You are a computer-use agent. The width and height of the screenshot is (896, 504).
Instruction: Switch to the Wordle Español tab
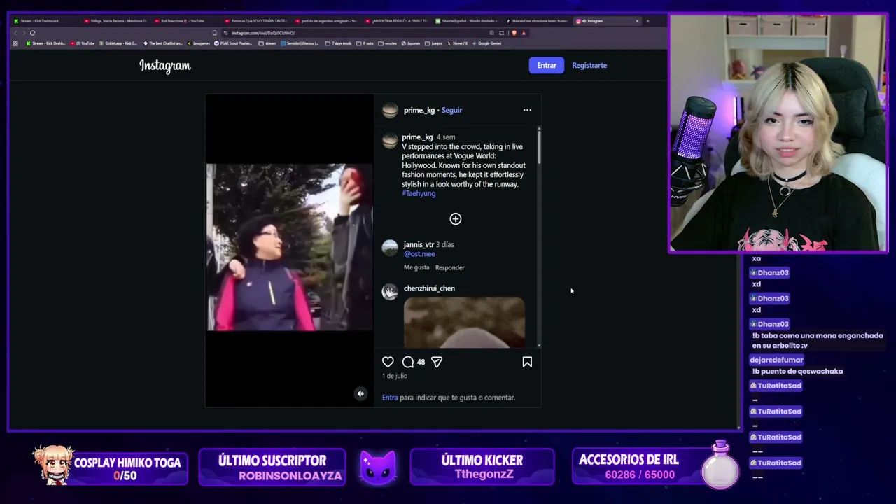pos(467,21)
